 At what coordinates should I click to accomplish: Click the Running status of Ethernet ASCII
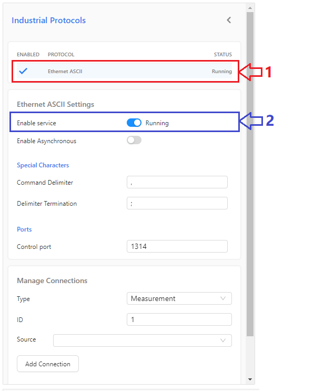tap(221, 72)
